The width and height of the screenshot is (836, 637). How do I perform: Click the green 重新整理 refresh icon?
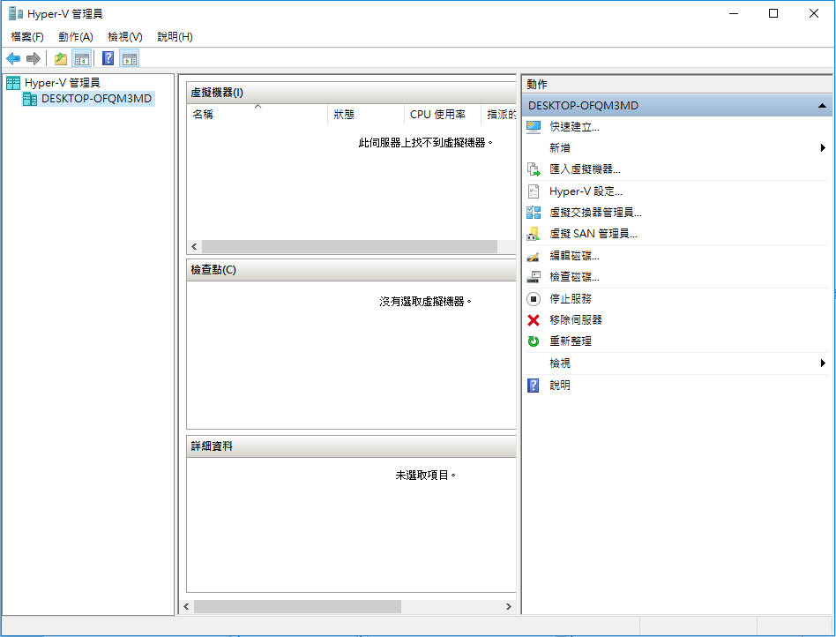[533, 341]
